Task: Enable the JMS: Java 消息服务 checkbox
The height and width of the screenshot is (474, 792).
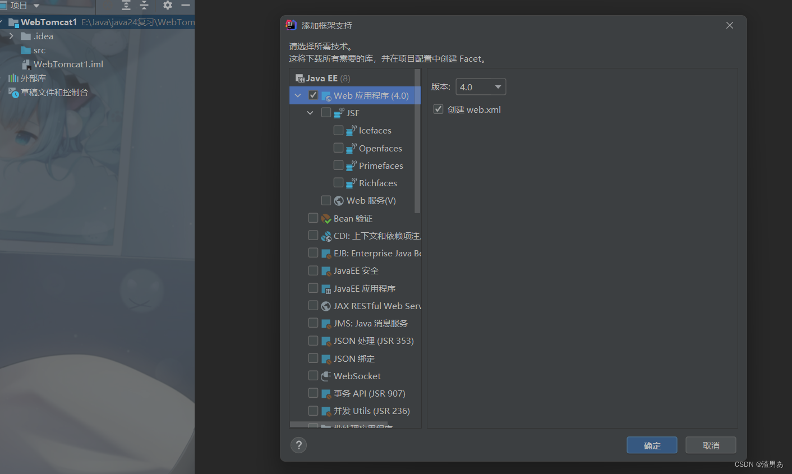Action: 314,323
